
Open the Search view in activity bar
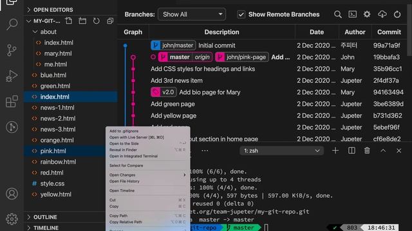coord(12,24)
